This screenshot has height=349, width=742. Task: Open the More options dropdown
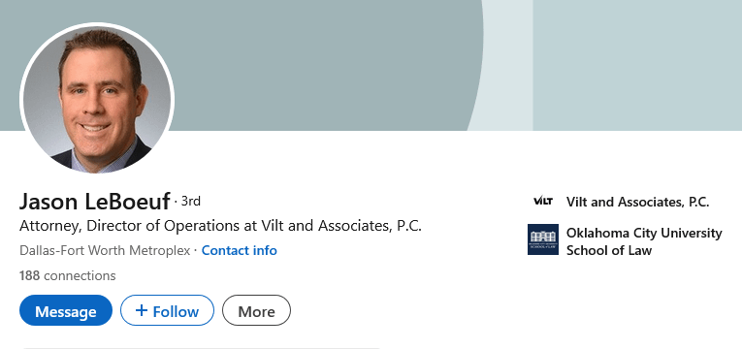[256, 310]
